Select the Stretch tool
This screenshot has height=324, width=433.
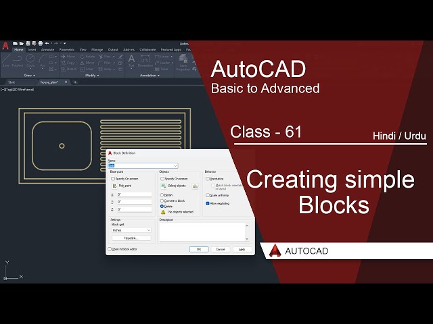[x=69, y=69]
